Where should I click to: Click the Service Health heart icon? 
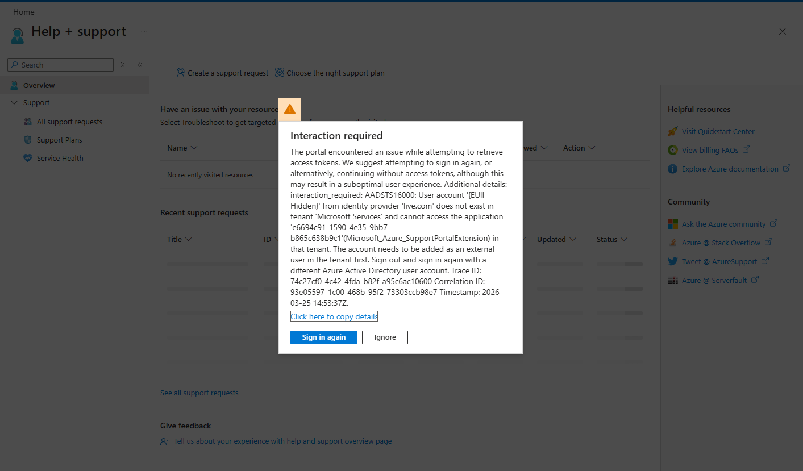(x=28, y=158)
